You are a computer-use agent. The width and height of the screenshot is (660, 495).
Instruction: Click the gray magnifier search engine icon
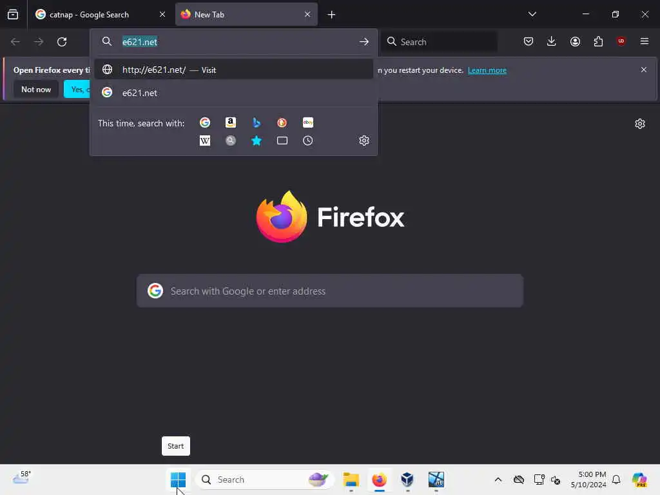[x=231, y=141]
